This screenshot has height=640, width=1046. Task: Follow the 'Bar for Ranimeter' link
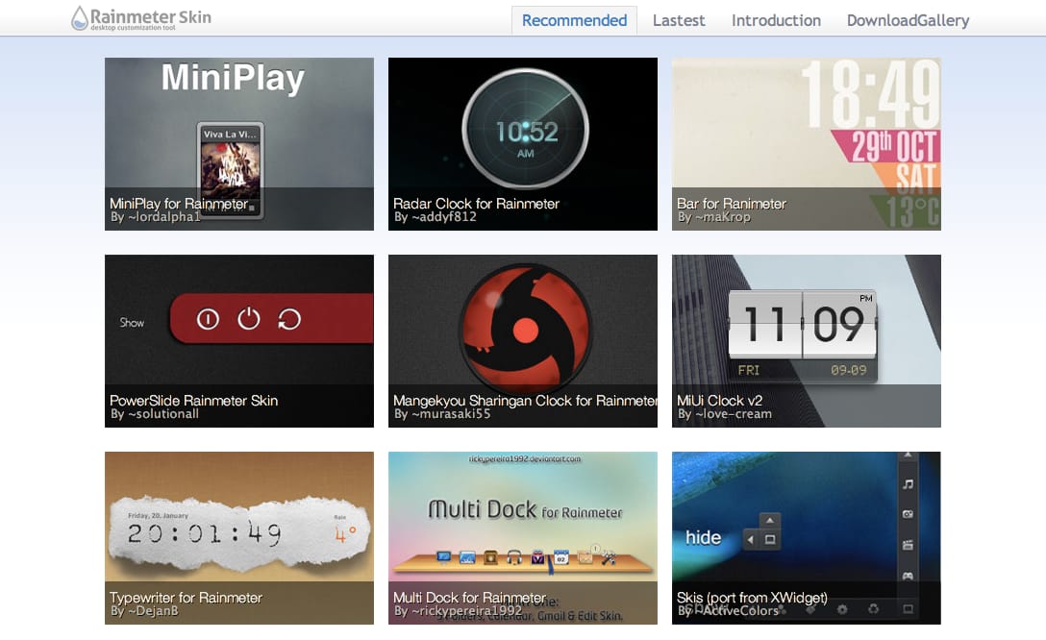pyautogui.click(x=731, y=204)
